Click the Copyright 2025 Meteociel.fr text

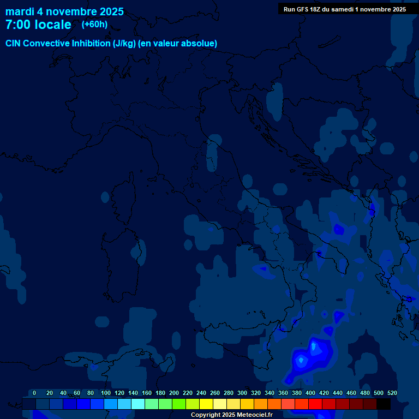coord(231,415)
